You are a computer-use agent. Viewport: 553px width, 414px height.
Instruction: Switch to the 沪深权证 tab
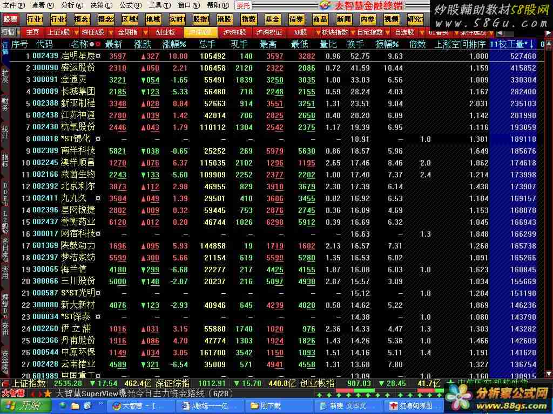click(x=269, y=32)
